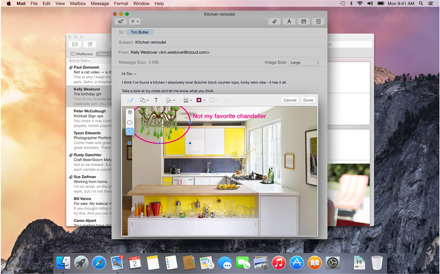Click the Tim Butler recipient token
The height and width of the screenshot is (274, 440).
pos(140,32)
